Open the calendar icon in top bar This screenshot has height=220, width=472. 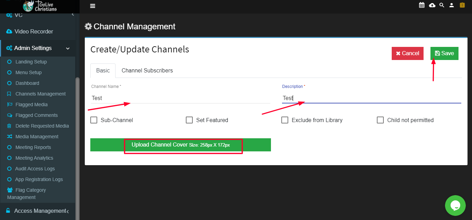[421, 5]
